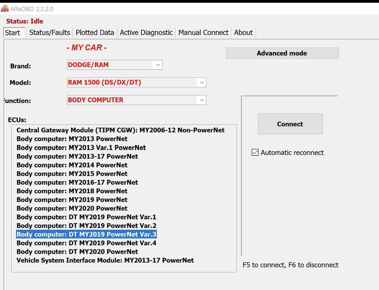Switch to the Start tab
Viewport: 379px width, 290px height.
click(x=14, y=33)
